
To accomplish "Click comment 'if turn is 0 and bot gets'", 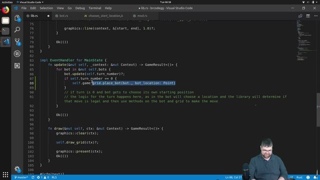I will click(129, 92).
